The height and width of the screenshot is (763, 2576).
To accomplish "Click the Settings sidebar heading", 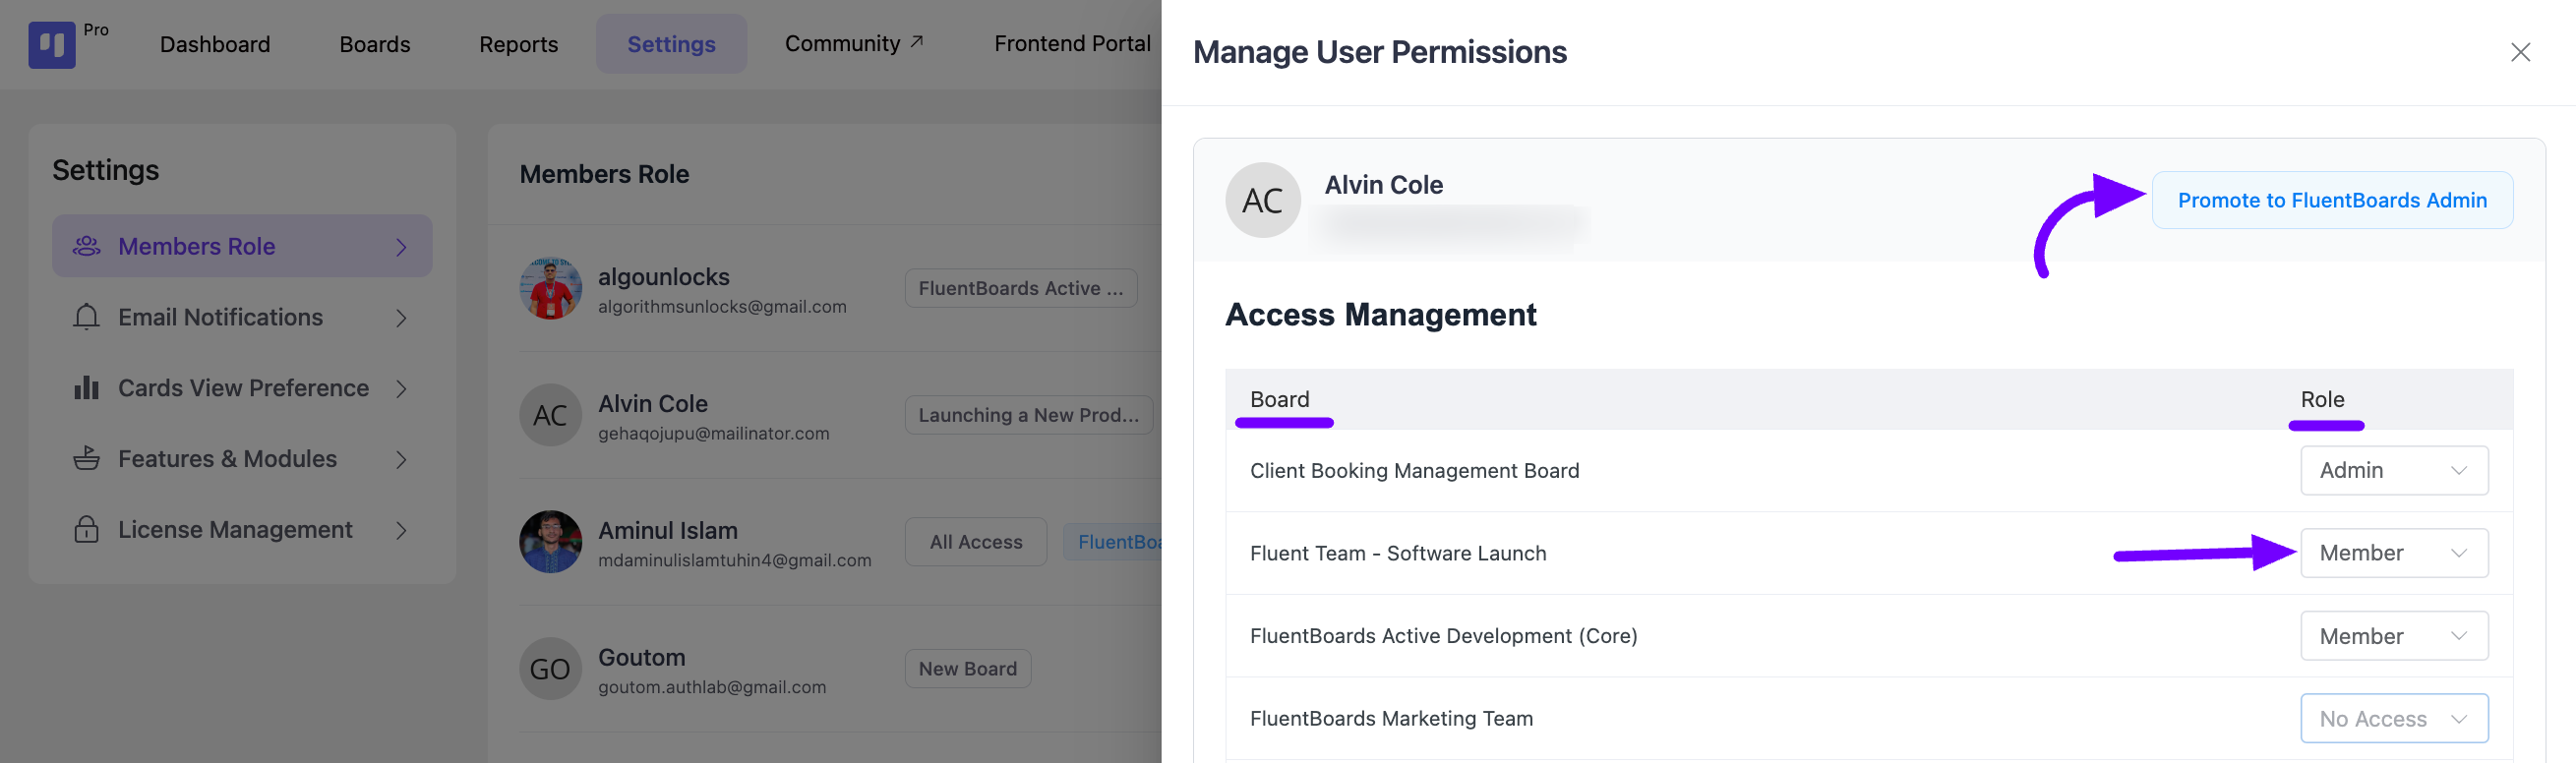I will click(105, 170).
